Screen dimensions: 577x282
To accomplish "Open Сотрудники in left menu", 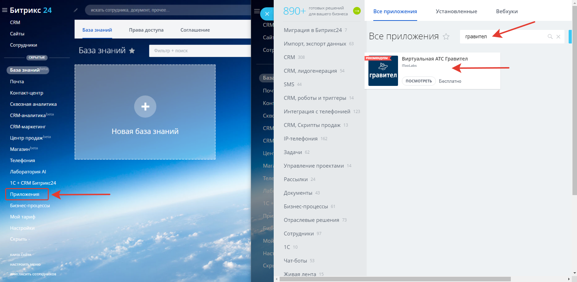I will pyautogui.click(x=24, y=45).
